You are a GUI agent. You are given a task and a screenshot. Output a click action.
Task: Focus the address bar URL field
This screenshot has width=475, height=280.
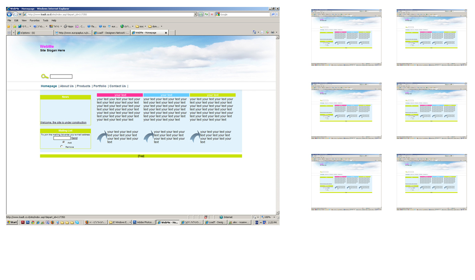110,14
